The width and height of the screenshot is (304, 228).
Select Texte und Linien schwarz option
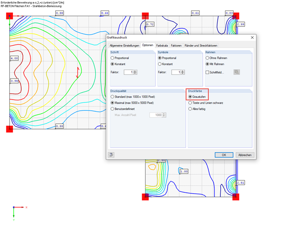206,103
